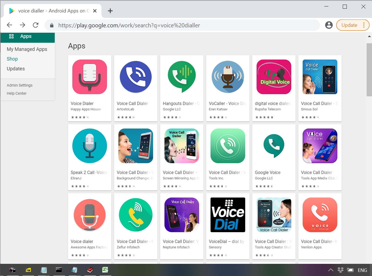
Task: Open the Voice Dialer app by Happy Apps House
Action: pyautogui.click(x=90, y=77)
